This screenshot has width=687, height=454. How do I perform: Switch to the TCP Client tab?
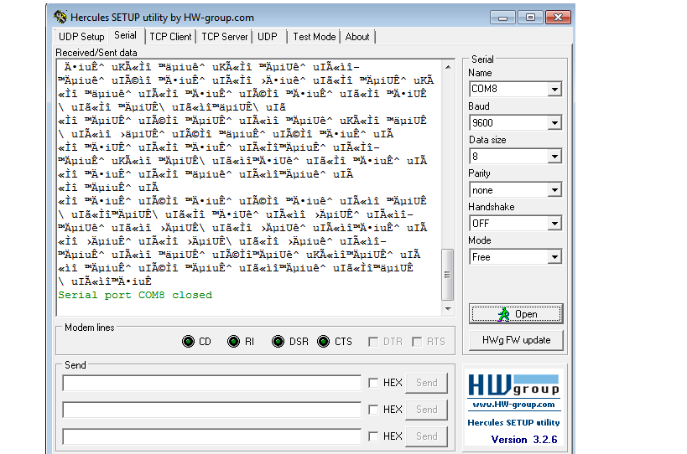(170, 37)
